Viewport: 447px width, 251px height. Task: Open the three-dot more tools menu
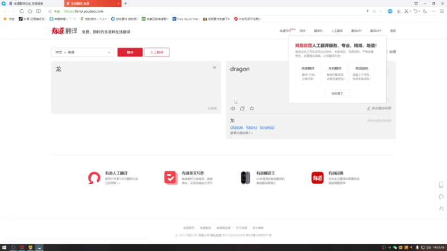(434, 11)
